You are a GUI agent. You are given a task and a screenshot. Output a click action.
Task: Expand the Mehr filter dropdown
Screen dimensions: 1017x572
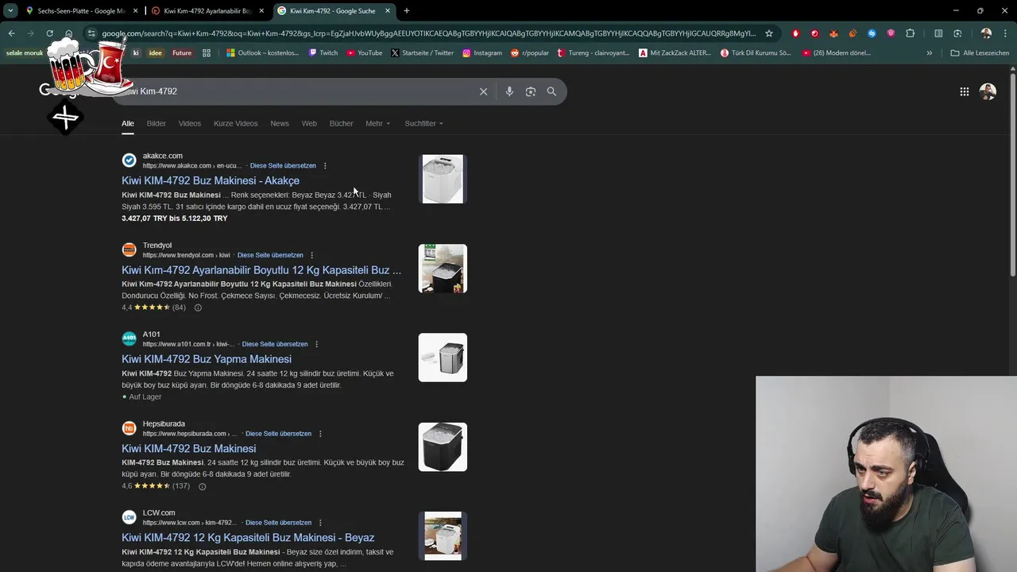[377, 123]
